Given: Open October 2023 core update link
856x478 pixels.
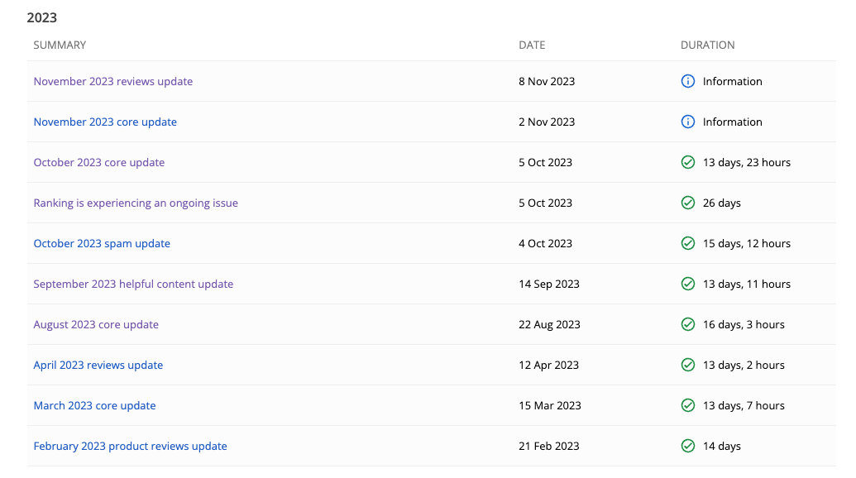Looking at the screenshot, I should click(x=98, y=162).
